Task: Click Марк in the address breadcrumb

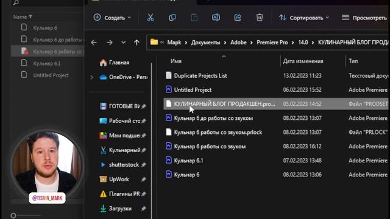Action: tap(174, 43)
